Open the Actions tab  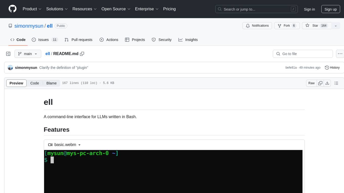click(x=109, y=40)
